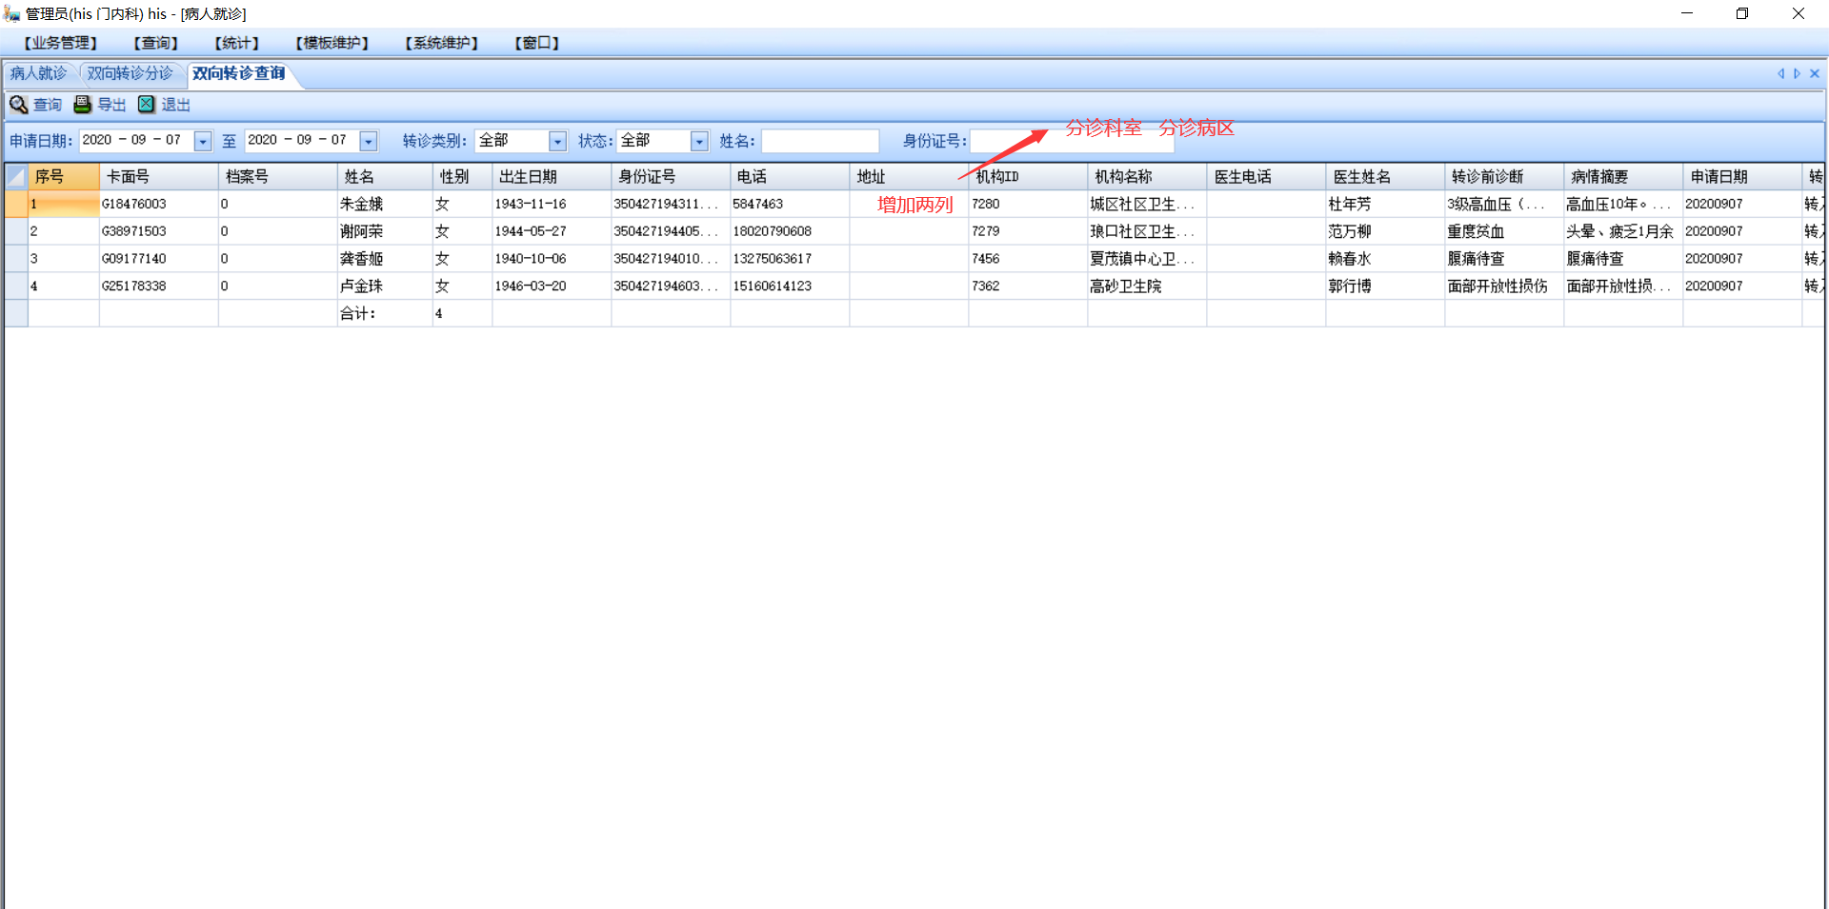
Task: Click the 地址 column header
Action: [909, 177]
